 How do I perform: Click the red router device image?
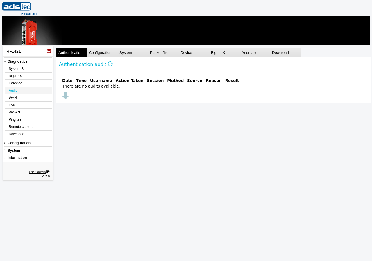29,32
